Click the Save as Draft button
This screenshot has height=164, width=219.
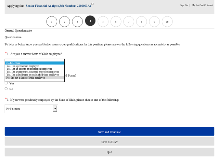(109, 141)
